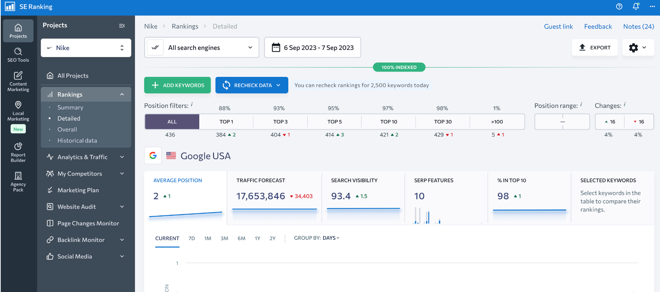Select the 6M chart period tab

241,238
